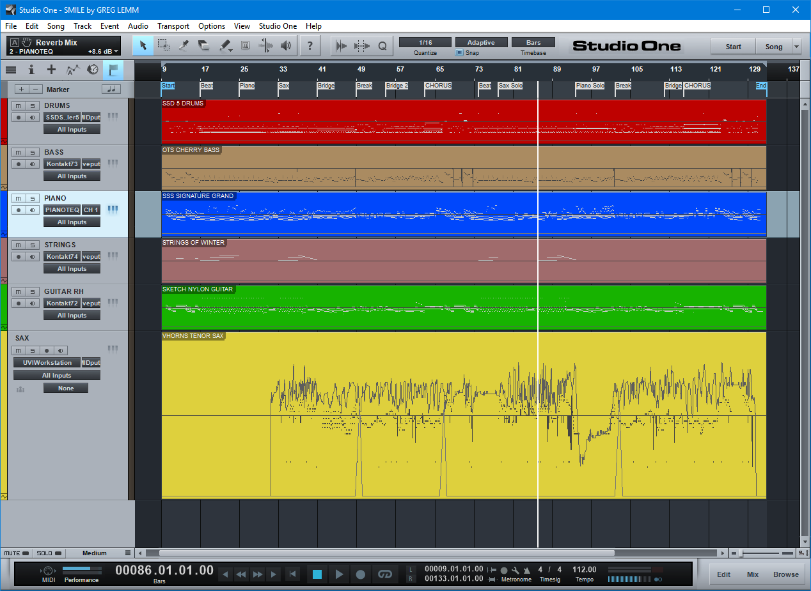
Task: Solo the BASS track
Action: coord(33,152)
